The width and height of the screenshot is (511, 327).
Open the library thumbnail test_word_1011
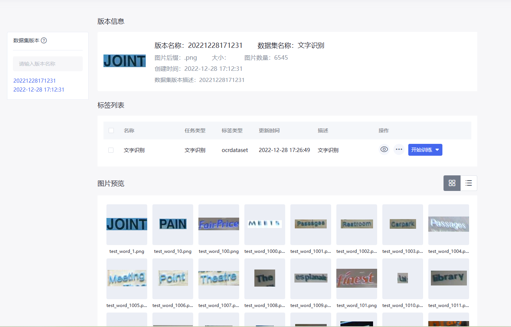point(449,278)
